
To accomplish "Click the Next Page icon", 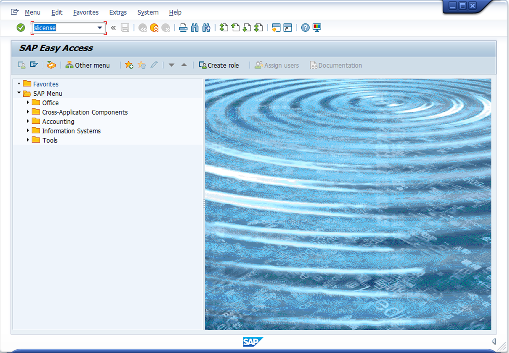I will (x=247, y=28).
